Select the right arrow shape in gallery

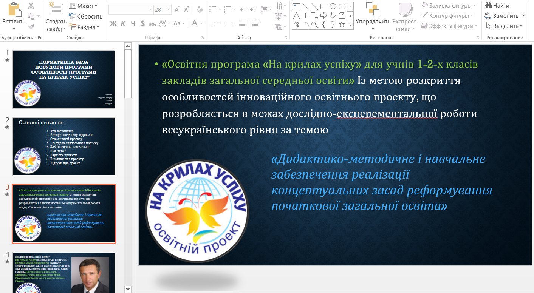click(x=324, y=15)
